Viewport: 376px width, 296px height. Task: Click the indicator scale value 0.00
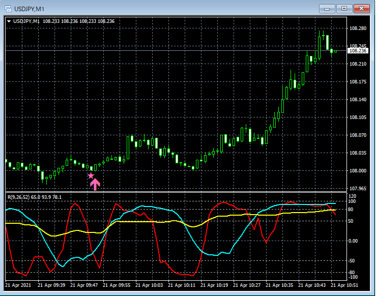click(x=353, y=241)
